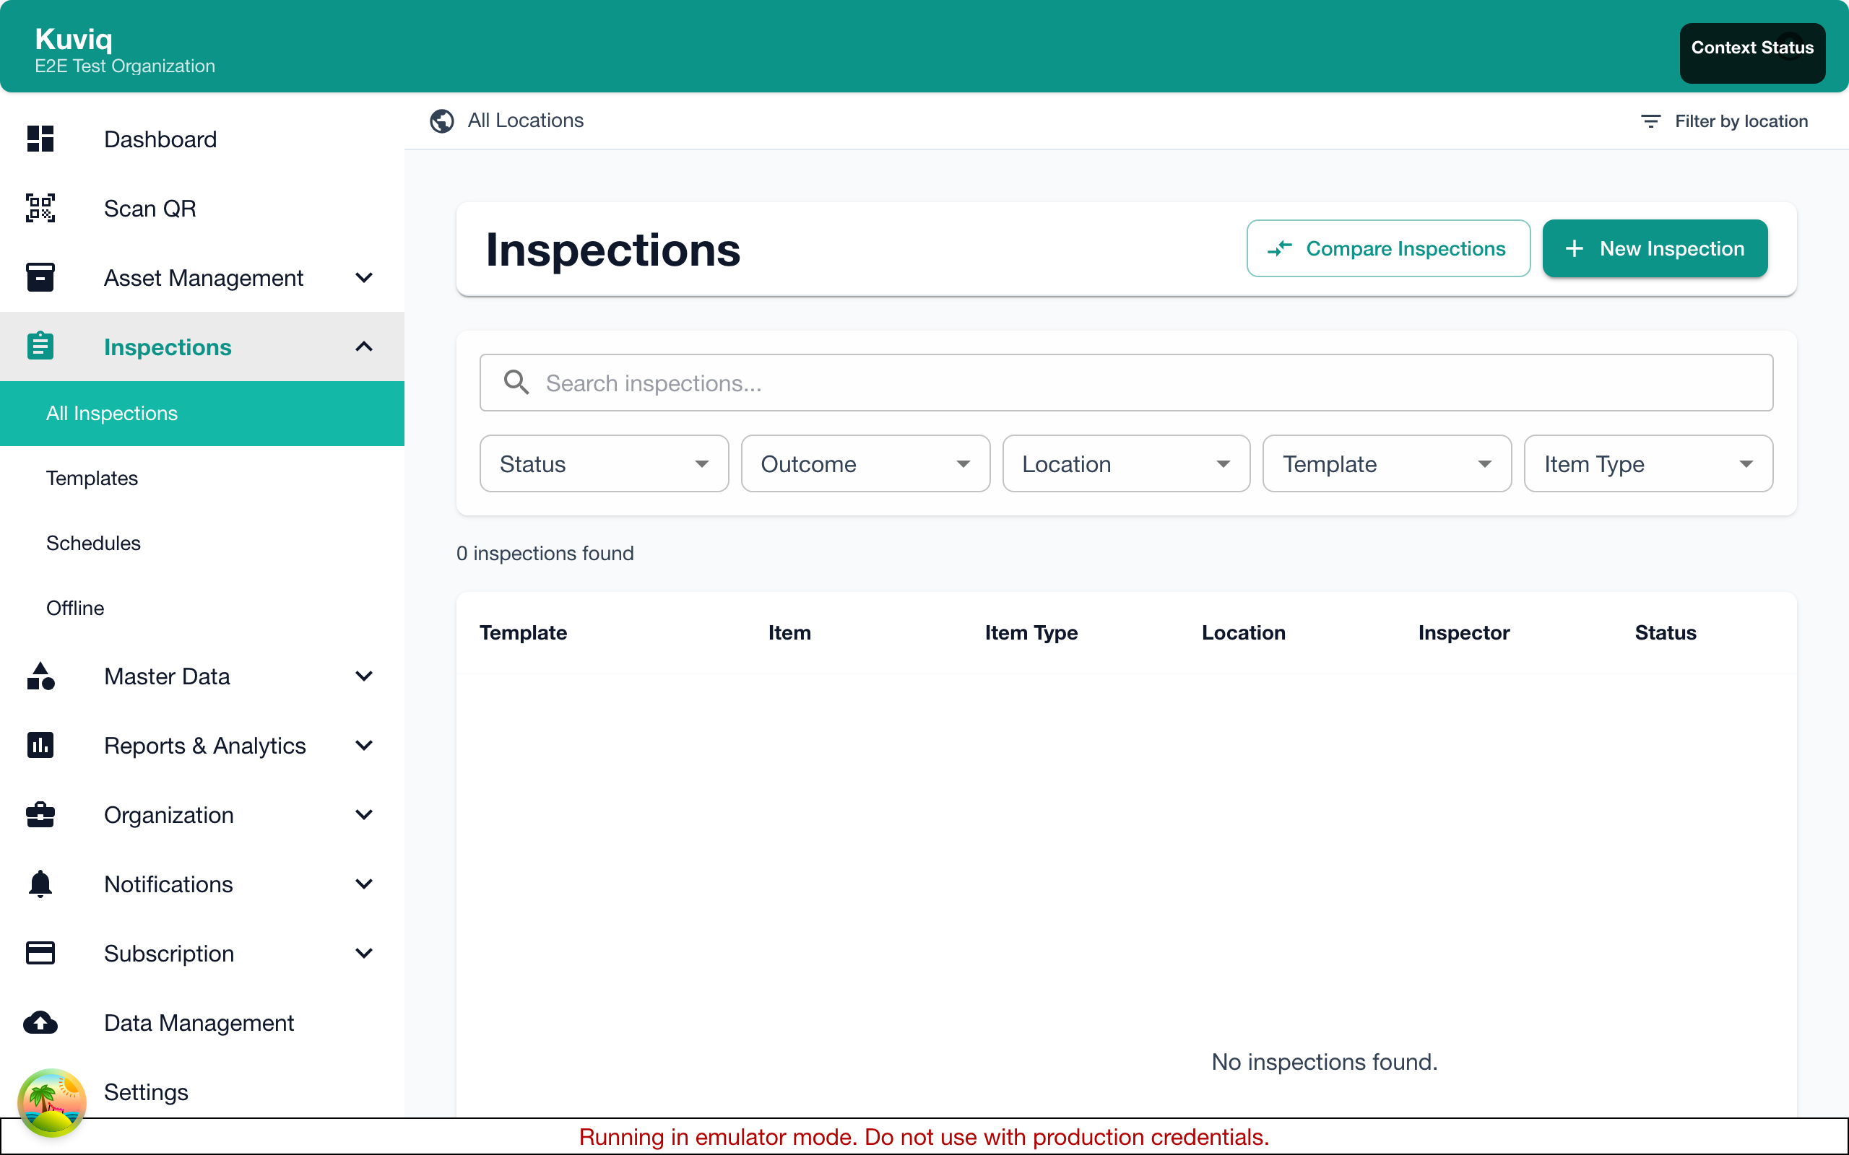The width and height of the screenshot is (1849, 1155).
Task: Expand the Subscription chevron
Action: tap(365, 953)
